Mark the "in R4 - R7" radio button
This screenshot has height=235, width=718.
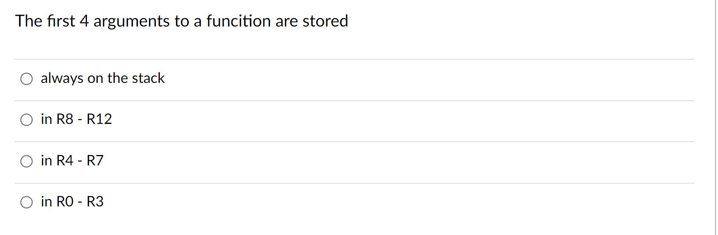tap(27, 161)
